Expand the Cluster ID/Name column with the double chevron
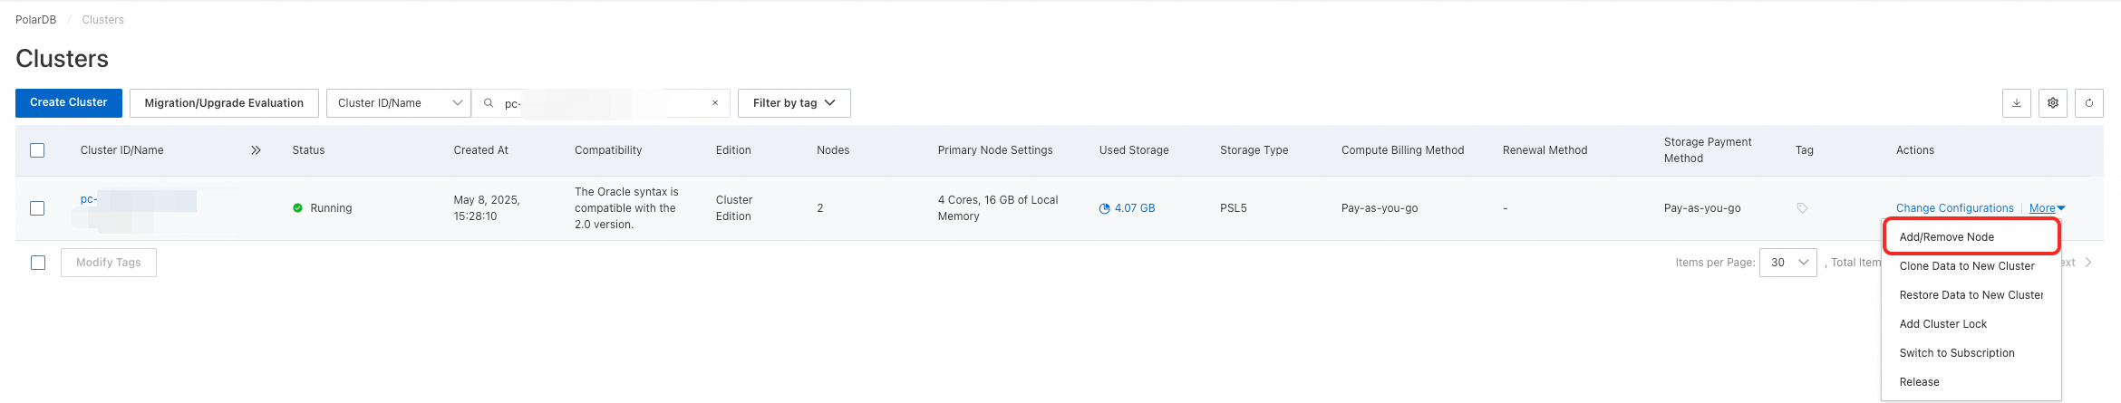2121x403 pixels. pos(256,150)
